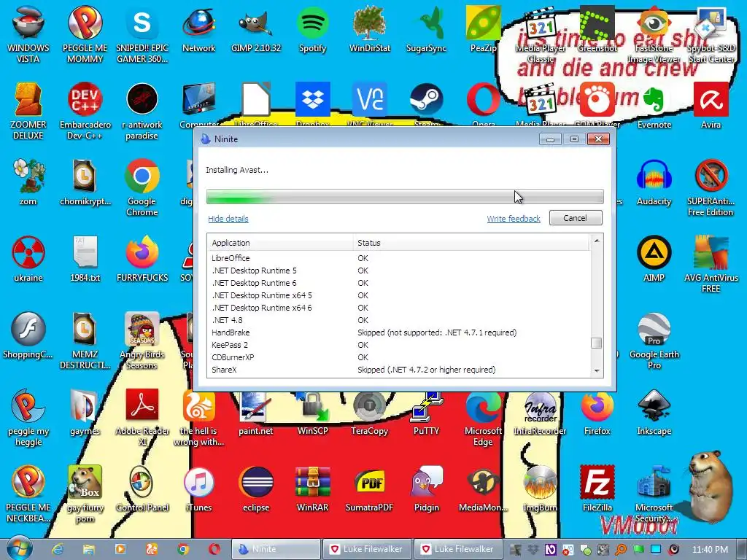Open the Avira desktop icon
747x560 pixels.
point(711,106)
